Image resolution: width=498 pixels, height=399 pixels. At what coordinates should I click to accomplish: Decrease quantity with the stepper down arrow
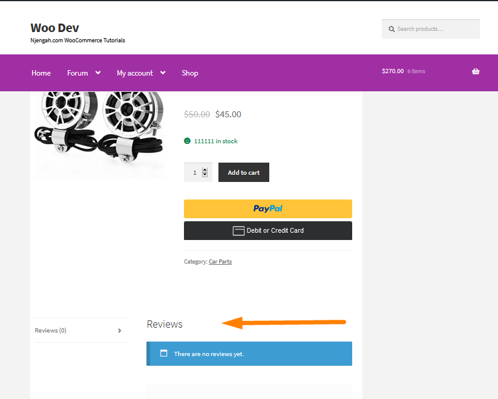pyautogui.click(x=205, y=175)
